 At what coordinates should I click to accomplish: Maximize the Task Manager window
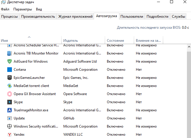[172, 2]
